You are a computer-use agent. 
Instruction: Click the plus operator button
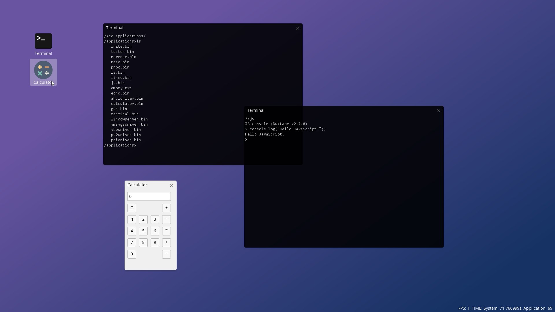coord(166,208)
